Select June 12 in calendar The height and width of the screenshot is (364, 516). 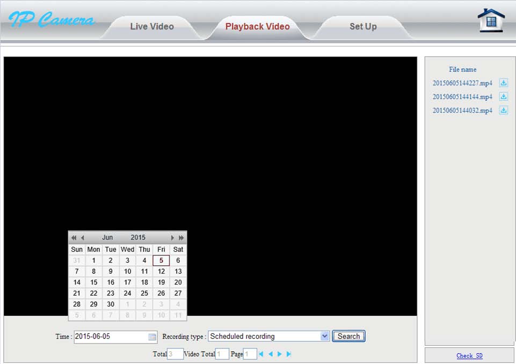click(x=161, y=272)
